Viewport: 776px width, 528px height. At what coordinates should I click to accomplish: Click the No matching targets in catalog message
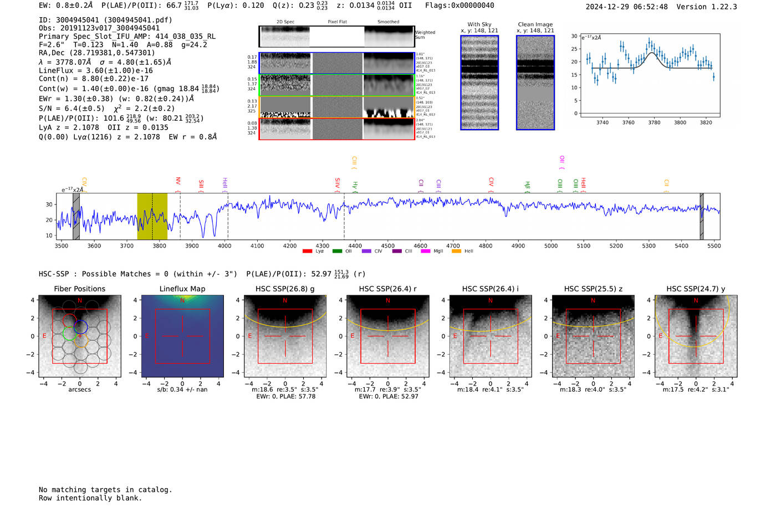(105, 490)
